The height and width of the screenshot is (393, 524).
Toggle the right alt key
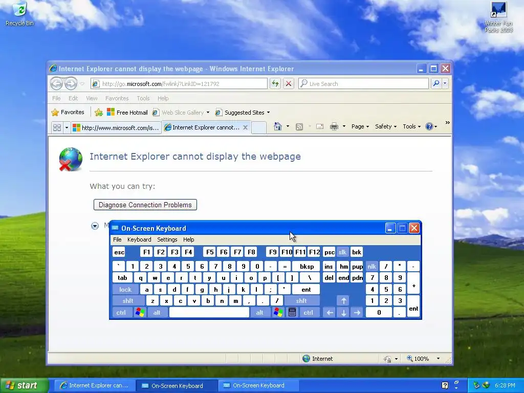pos(259,313)
